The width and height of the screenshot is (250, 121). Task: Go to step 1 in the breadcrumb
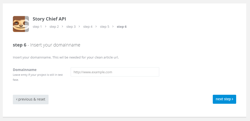tap(37, 27)
